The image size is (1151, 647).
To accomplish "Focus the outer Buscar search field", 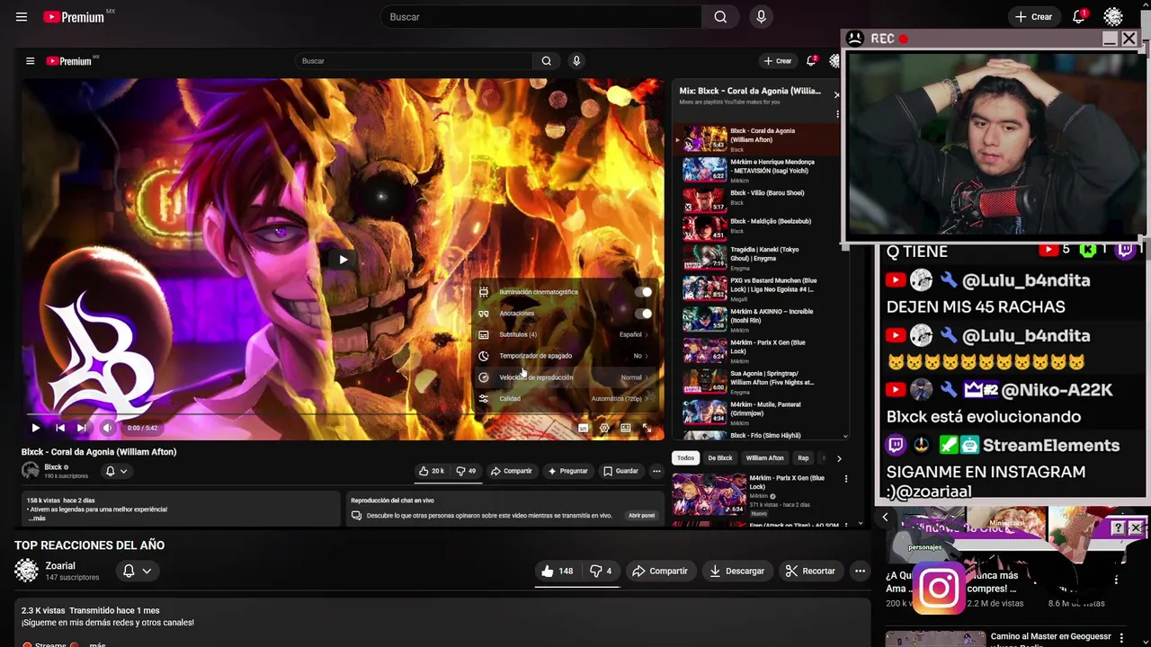I will (x=542, y=17).
